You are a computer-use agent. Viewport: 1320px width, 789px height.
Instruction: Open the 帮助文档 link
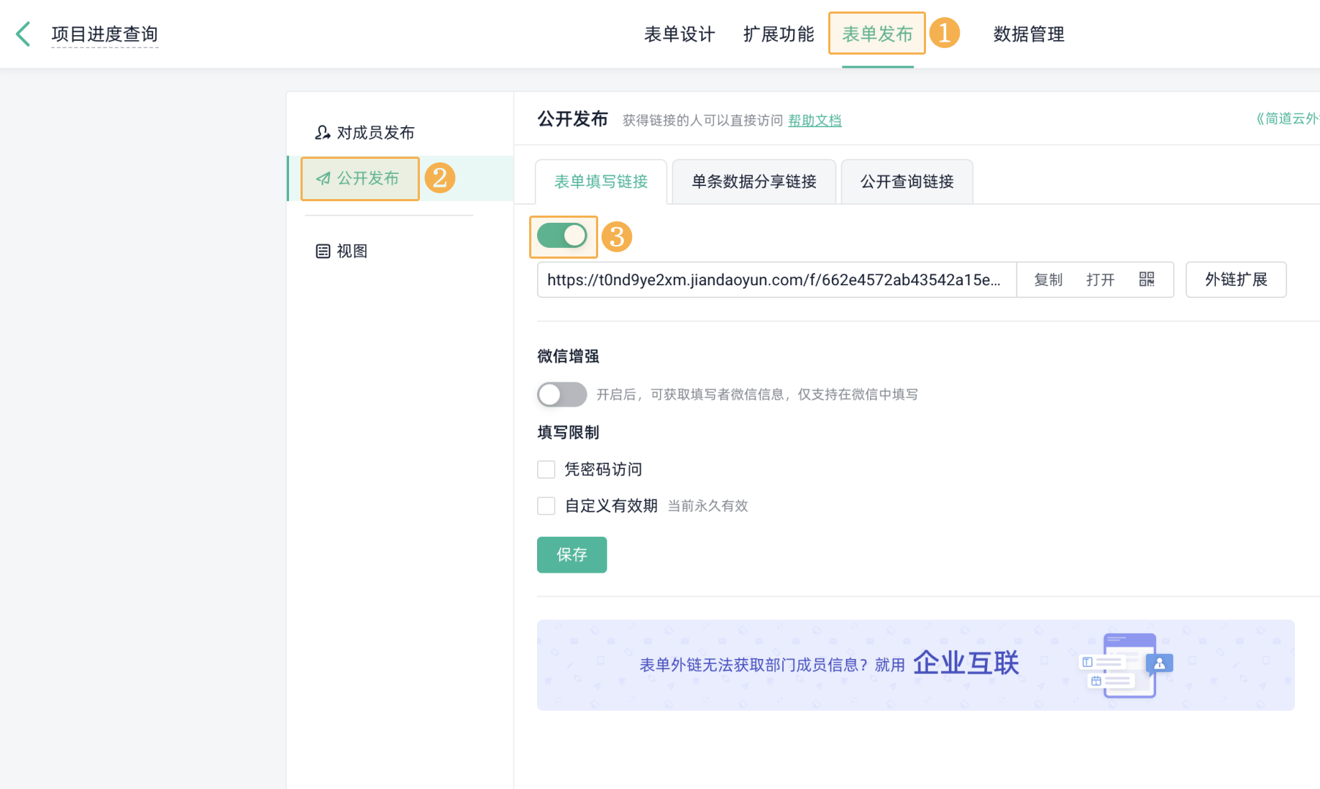(x=815, y=120)
